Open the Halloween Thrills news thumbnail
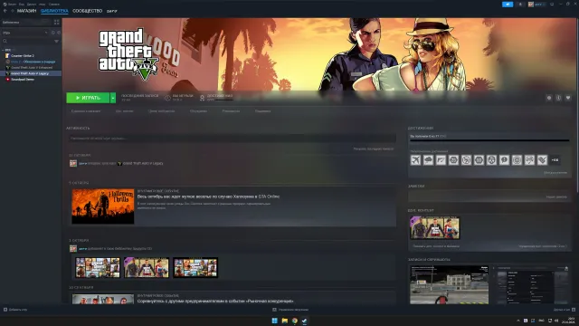Screen dimensions: 579x326 point(102,206)
